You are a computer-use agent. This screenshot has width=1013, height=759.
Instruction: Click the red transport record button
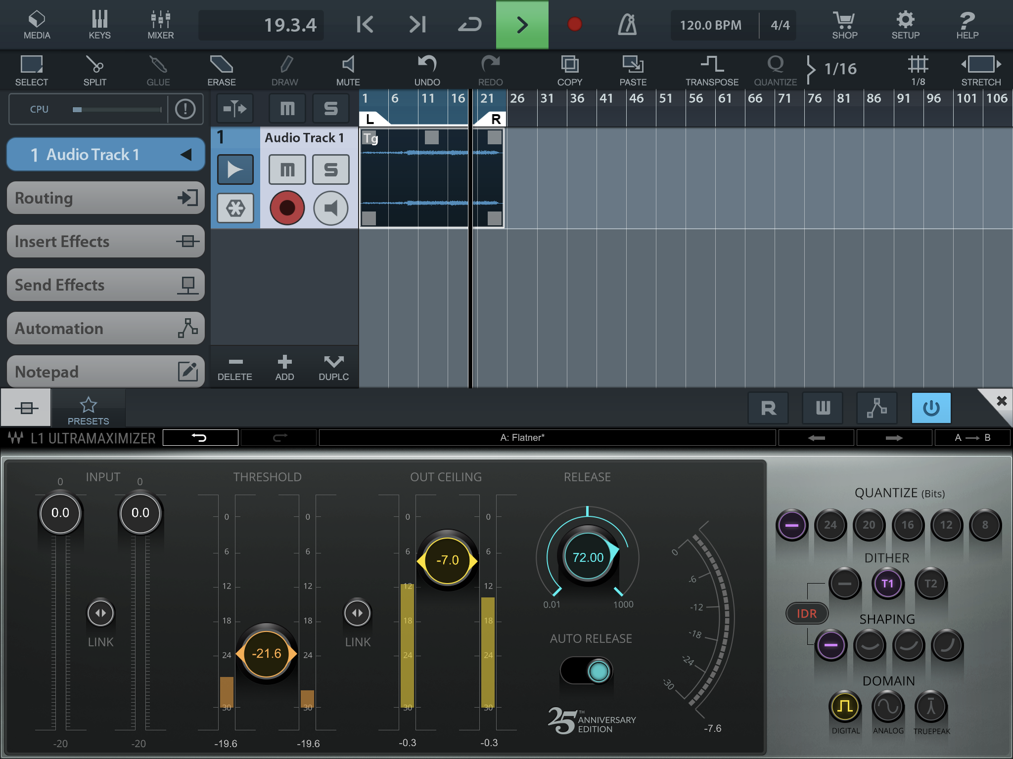pyautogui.click(x=575, y=24)
